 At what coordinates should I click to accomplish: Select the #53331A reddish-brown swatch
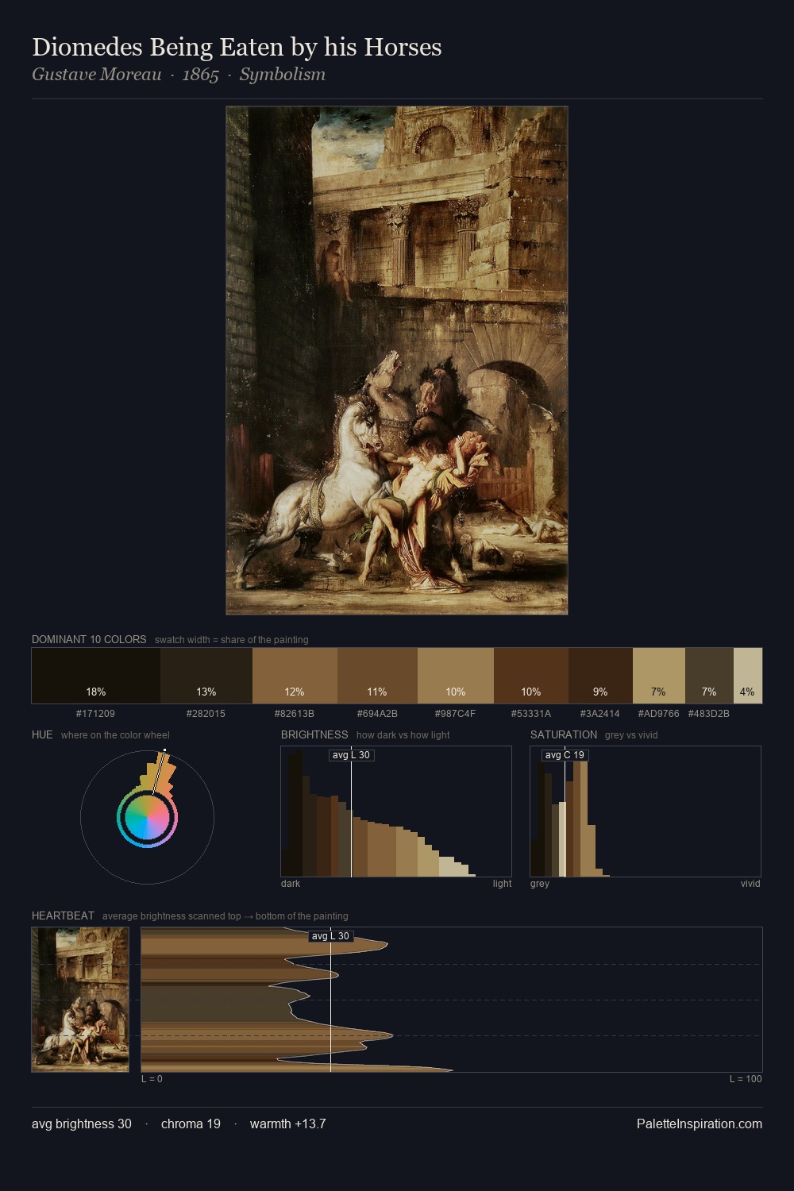click(x=531, y=676)
